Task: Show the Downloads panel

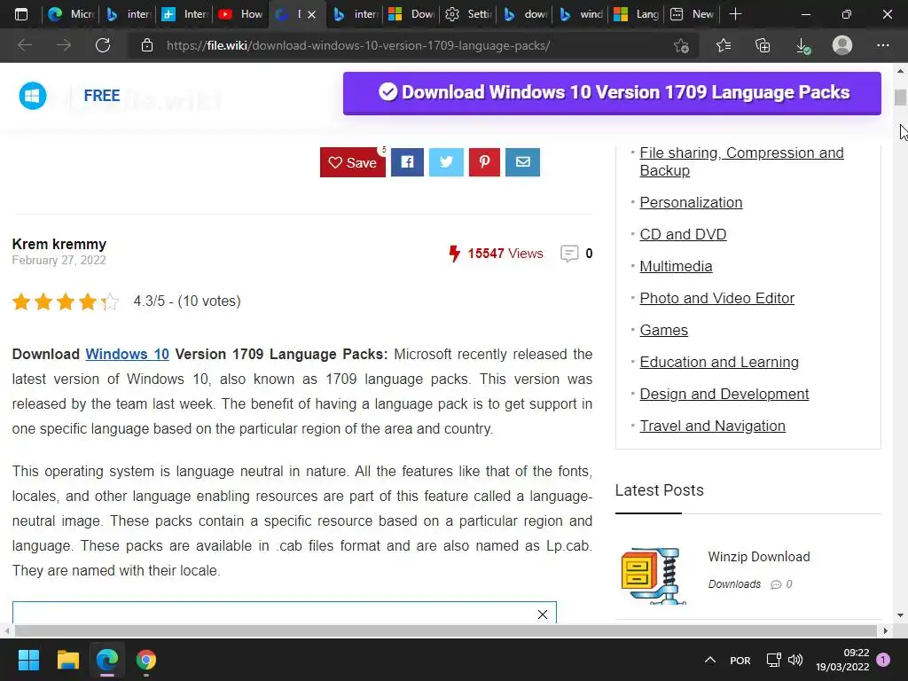Action: point(802,45)
